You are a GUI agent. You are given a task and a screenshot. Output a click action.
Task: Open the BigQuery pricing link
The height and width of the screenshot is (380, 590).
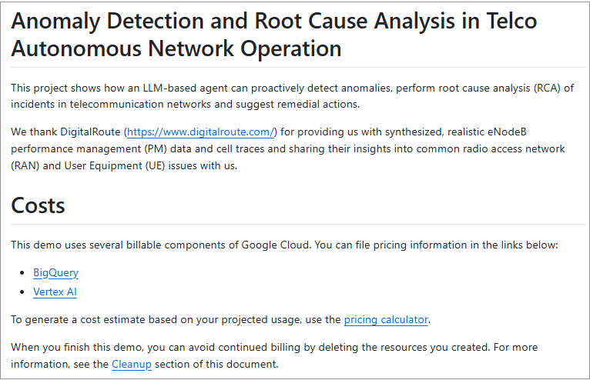[x=55, y=272]
